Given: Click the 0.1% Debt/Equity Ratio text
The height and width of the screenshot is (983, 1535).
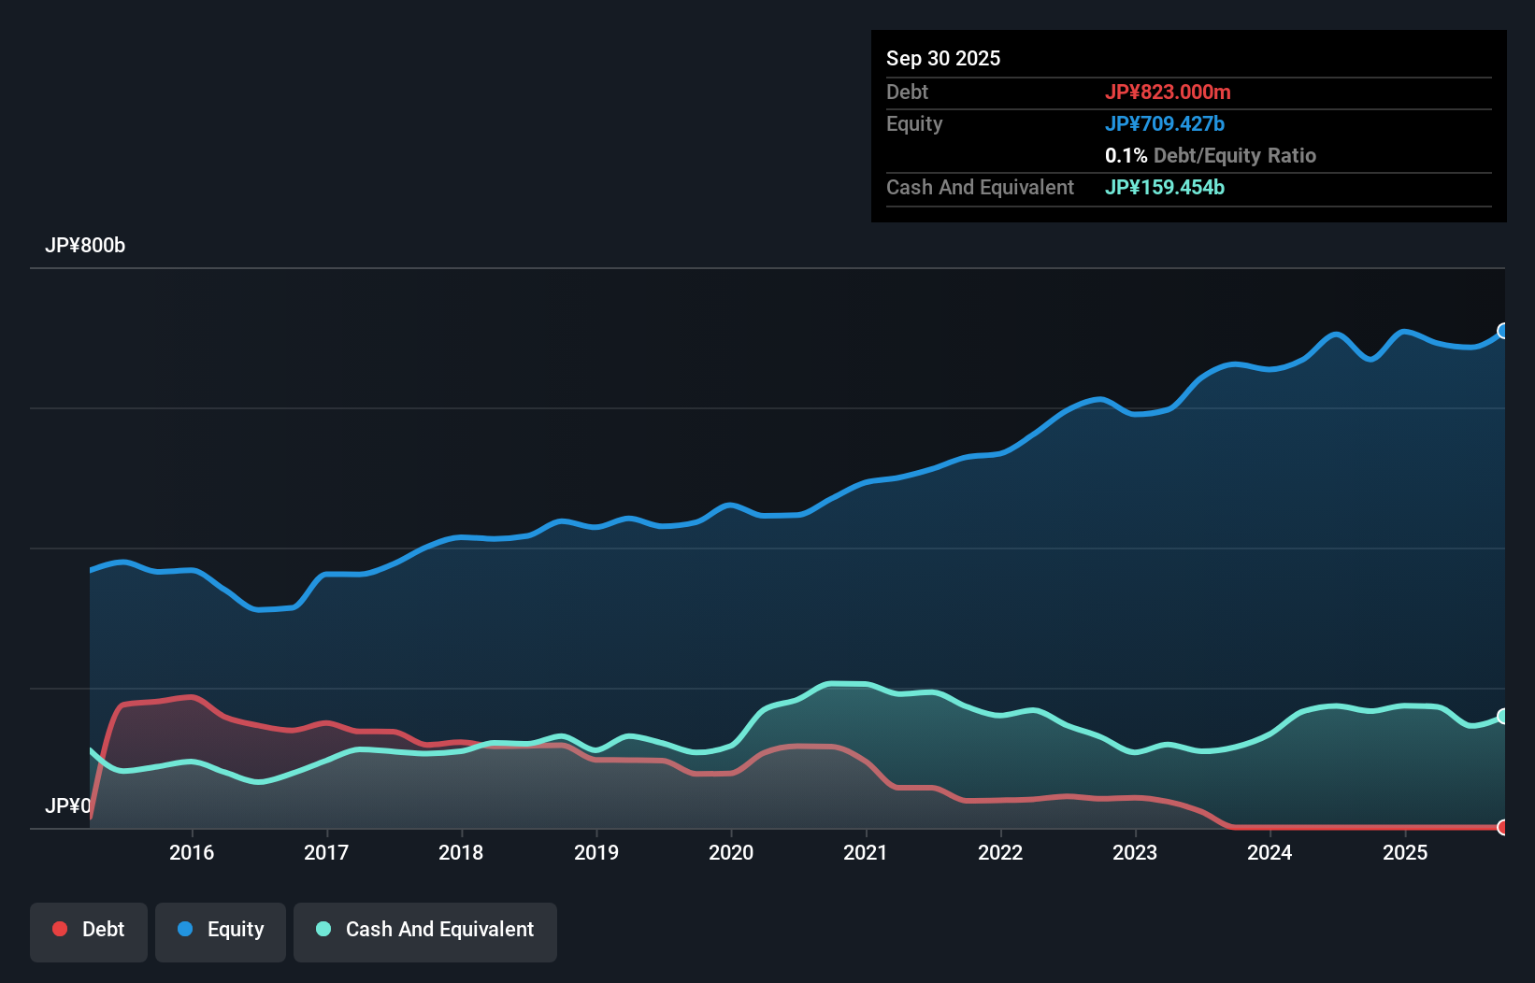Looking at the screenshot, I should point(1211,155).
